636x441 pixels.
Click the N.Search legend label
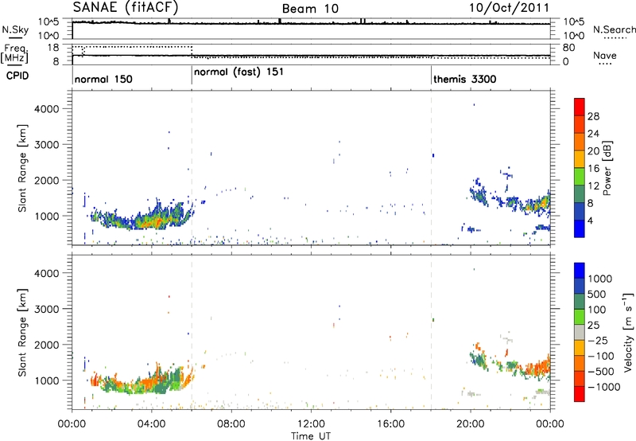615,29
